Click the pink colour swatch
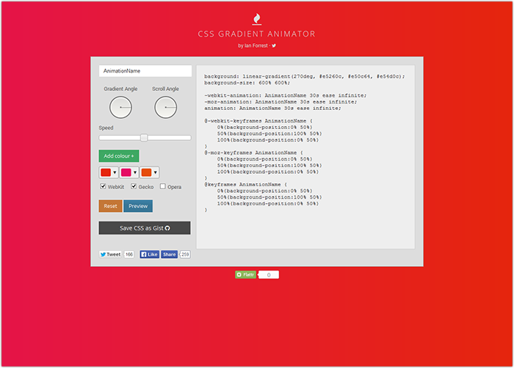514x368 pixels. (x=126, y=172)
